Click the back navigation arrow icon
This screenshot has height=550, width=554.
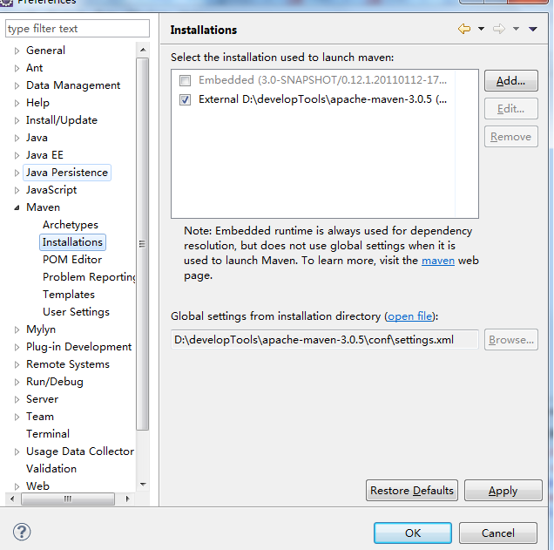click(464, 29)
